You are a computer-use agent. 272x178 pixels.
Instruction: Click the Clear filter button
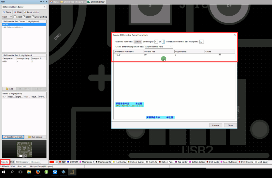coord(18,12)
